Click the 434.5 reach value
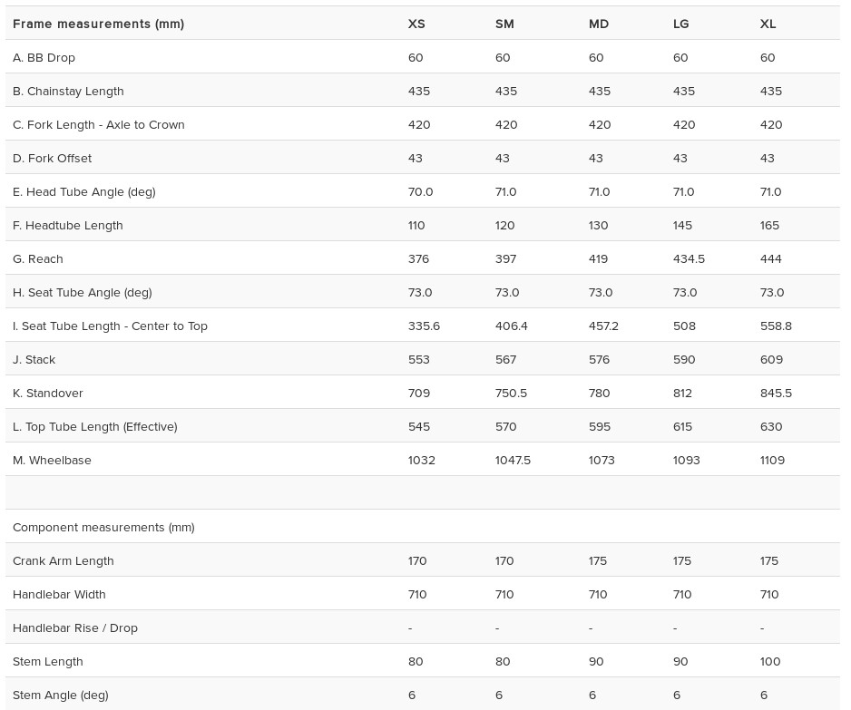This screenshot has width=851, height=710. coord(689,258)
